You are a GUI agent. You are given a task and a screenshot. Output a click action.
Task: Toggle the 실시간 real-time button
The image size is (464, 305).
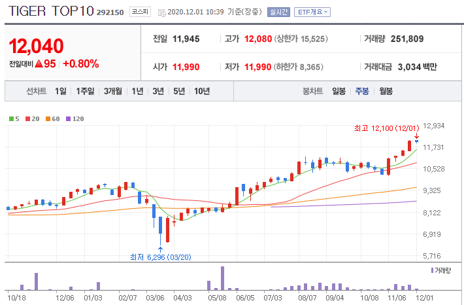278,12
